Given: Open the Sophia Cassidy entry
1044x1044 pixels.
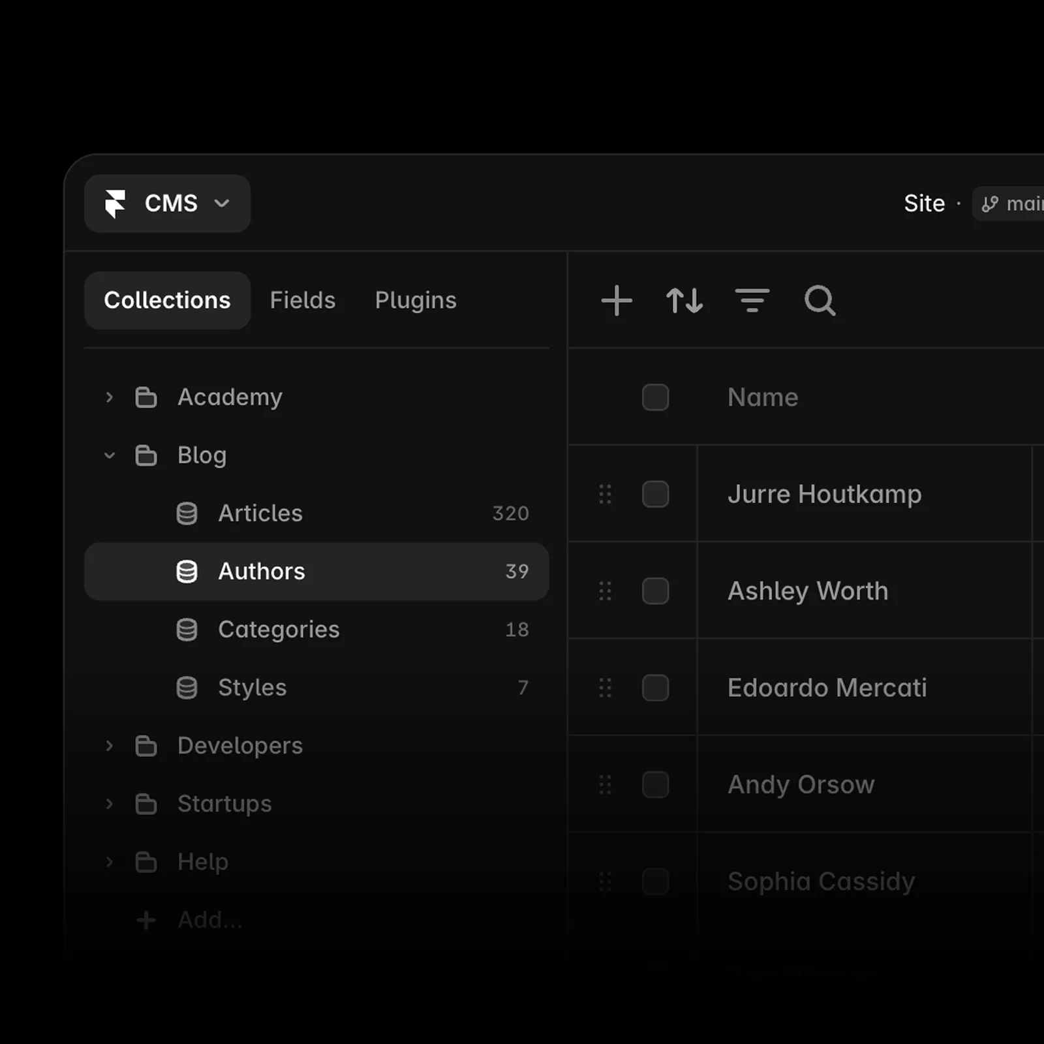Looking at the screenshot, I should point(821,882).
